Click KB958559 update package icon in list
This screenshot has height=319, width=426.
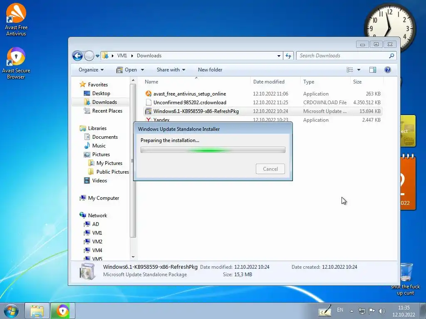(x=149, y=111)
